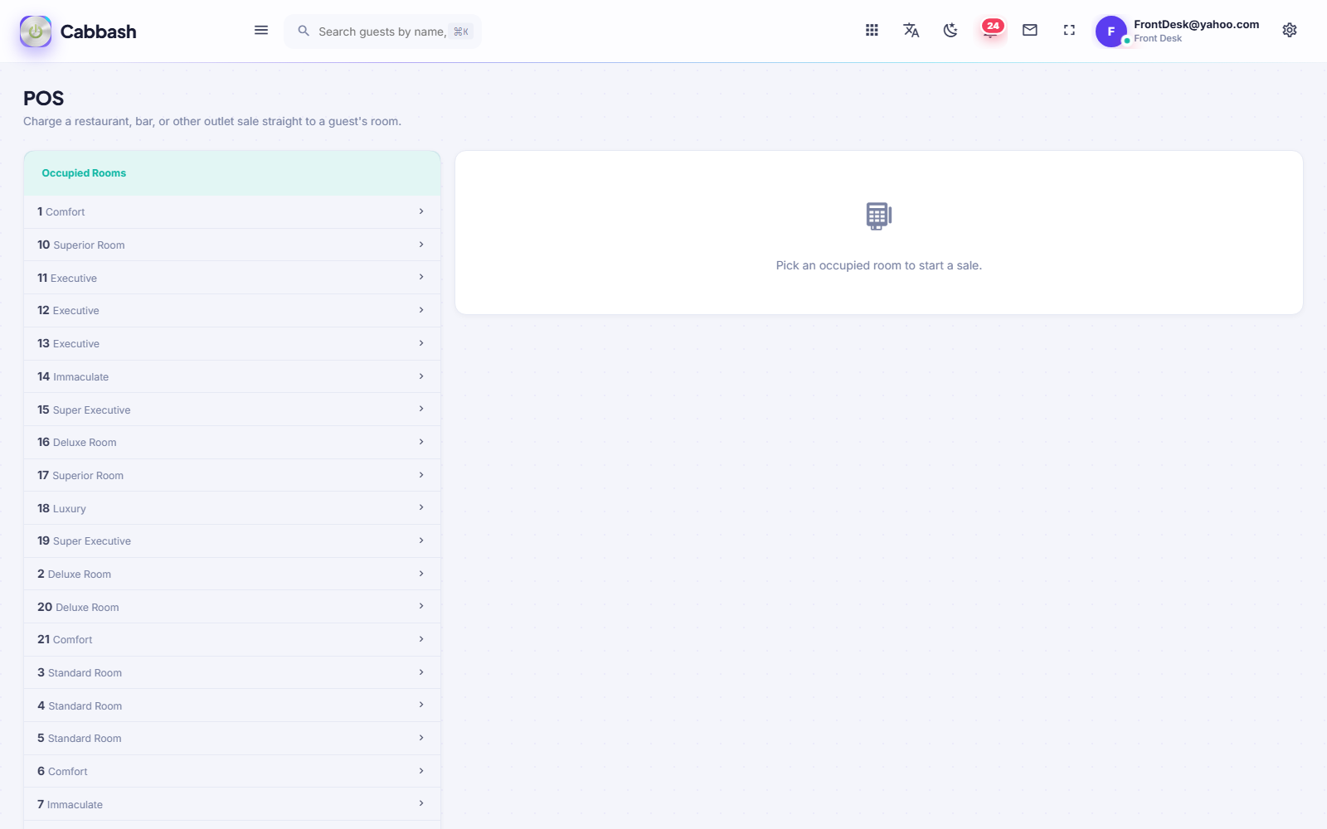This screenshot has width=1327, height=829.
Task: Open the language translation menu
Action: coord(911,31)
